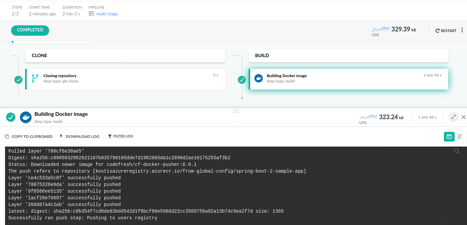Search the log output with magnifier icon
The image size is (467, 225).
point(457,151)
